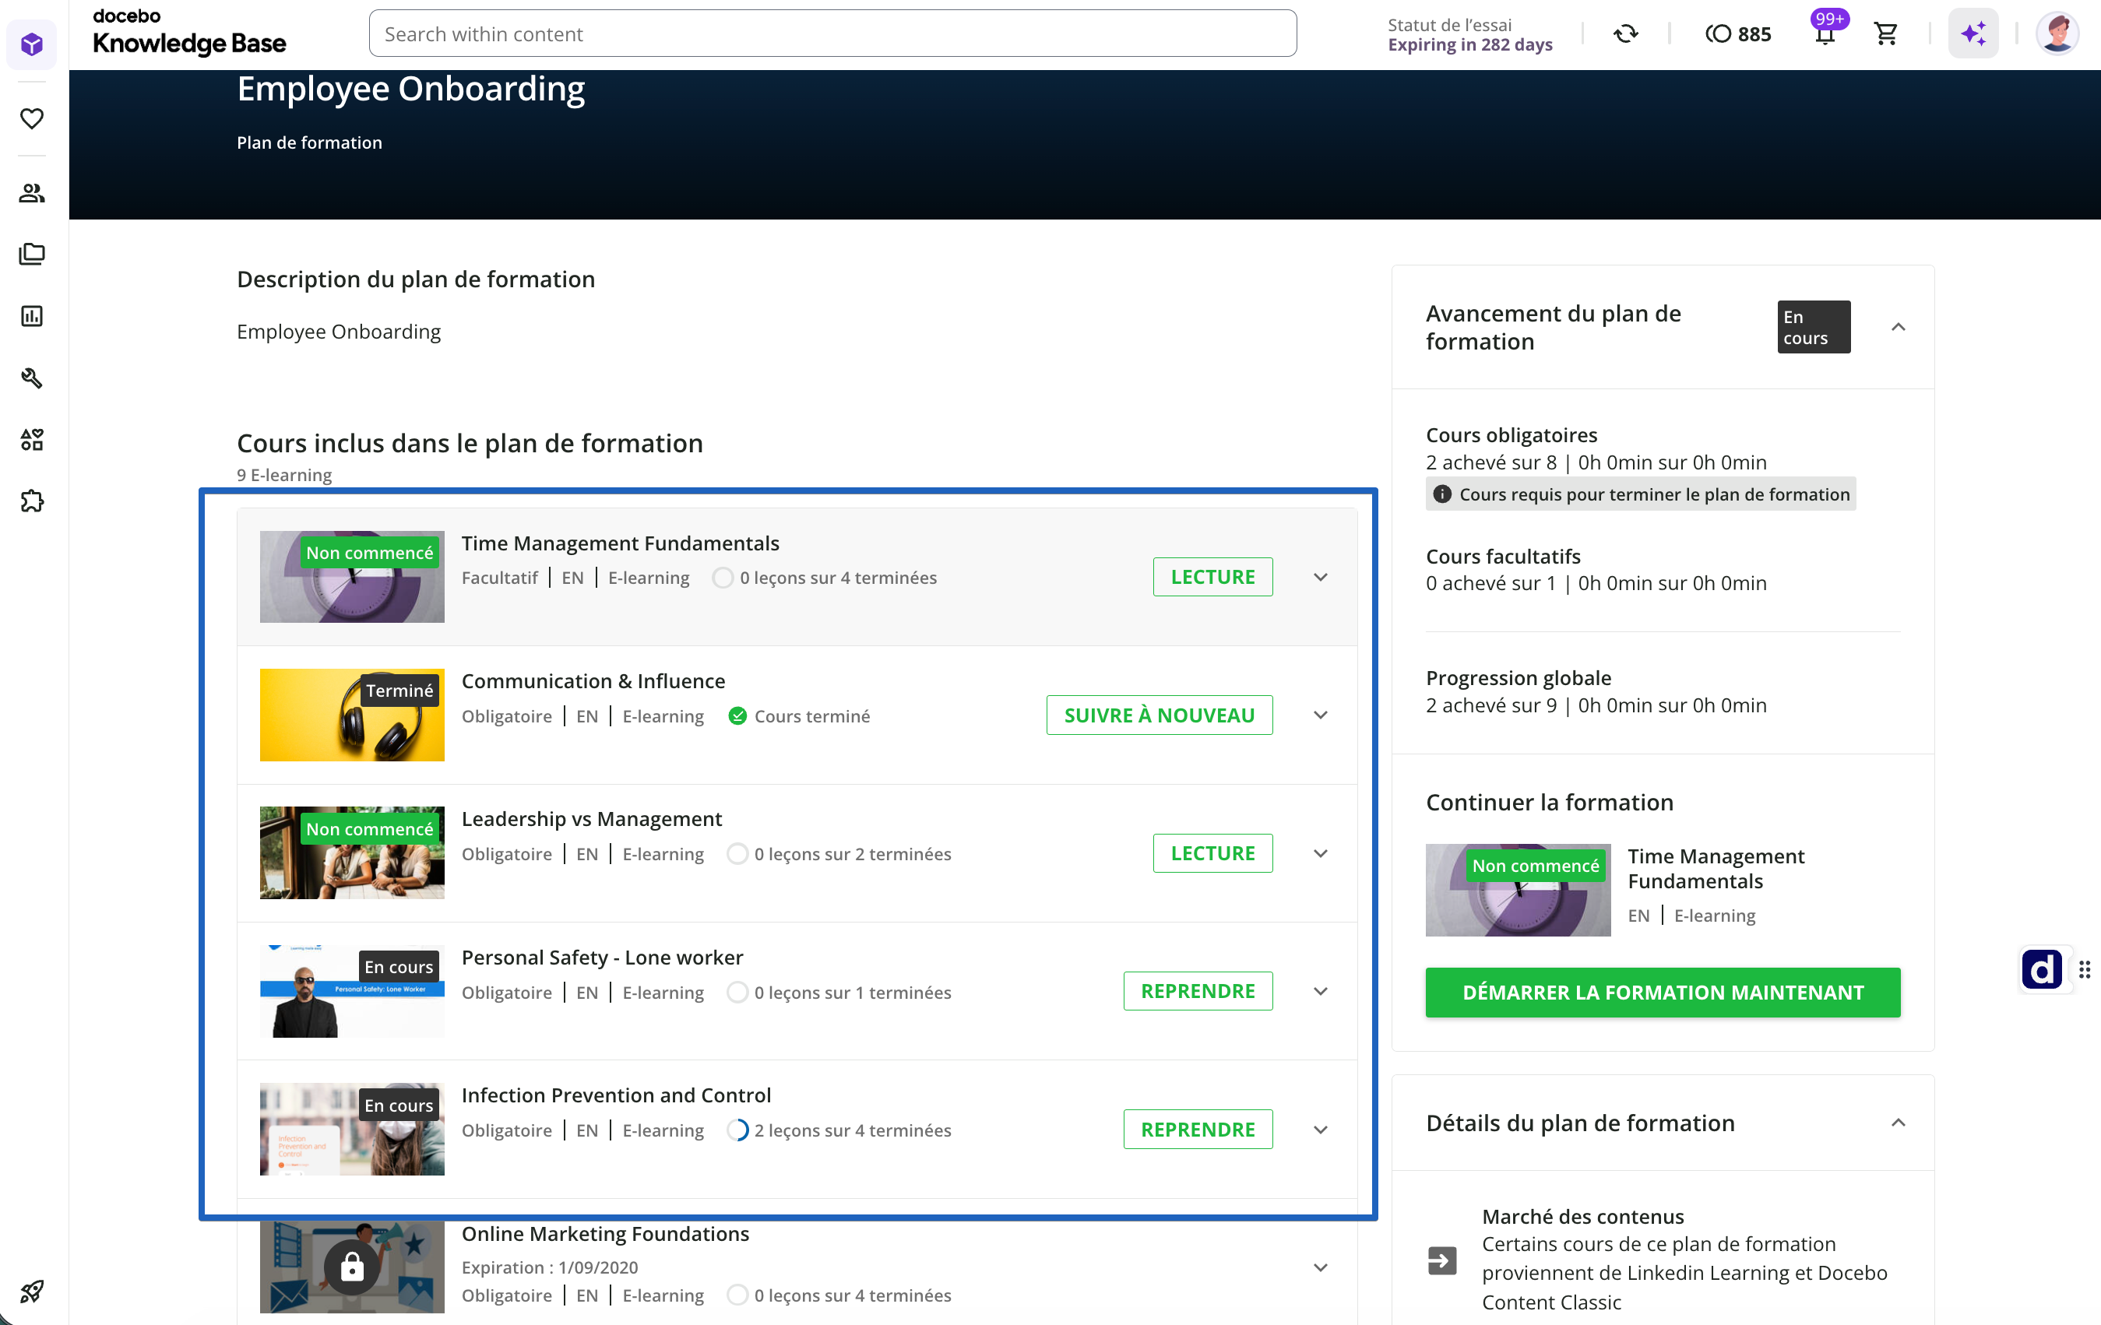2101x1325 pixels.
Task: Open the user avatar profile menu
Action: [x=2057, y=34]
